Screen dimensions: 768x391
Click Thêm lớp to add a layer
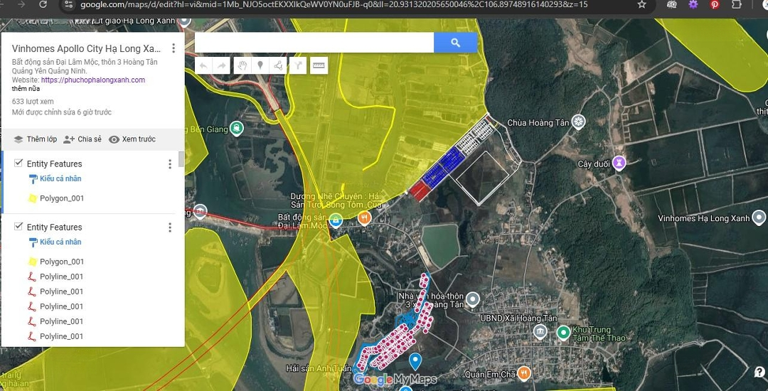coord(36,139)
